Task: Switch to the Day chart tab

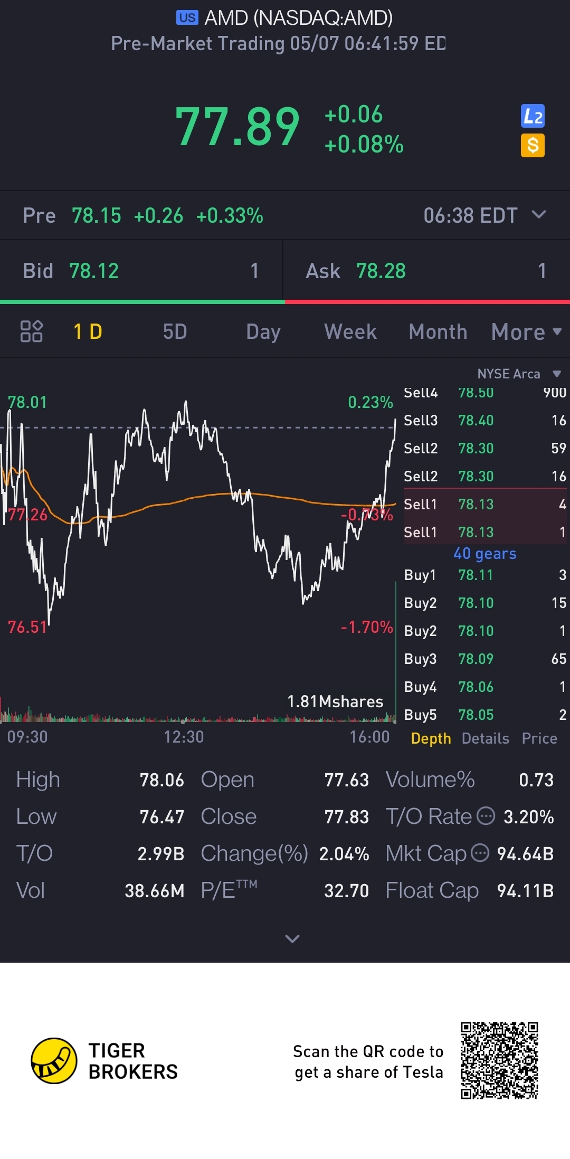Action: (x=263, y=332)
